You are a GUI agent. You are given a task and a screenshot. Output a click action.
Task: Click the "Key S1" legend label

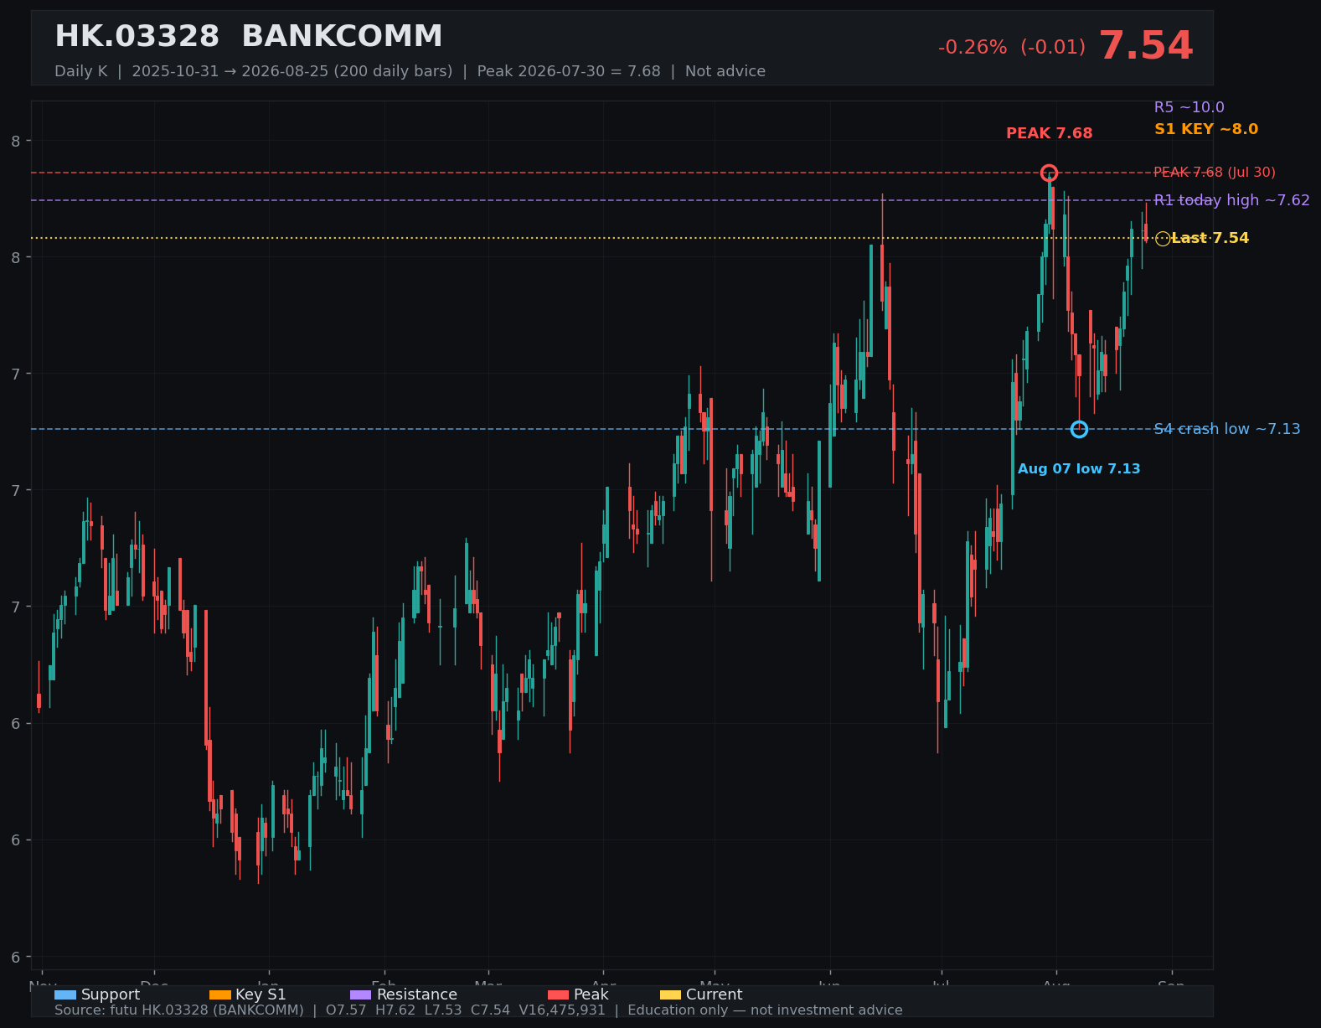(261, 994)
